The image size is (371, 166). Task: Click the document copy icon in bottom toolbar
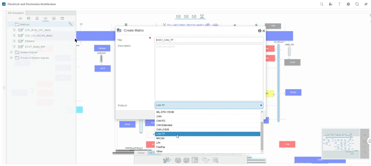[x=204, y=160]
